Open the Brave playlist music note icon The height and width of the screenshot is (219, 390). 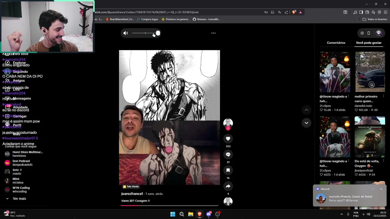(x=355, y=12)
